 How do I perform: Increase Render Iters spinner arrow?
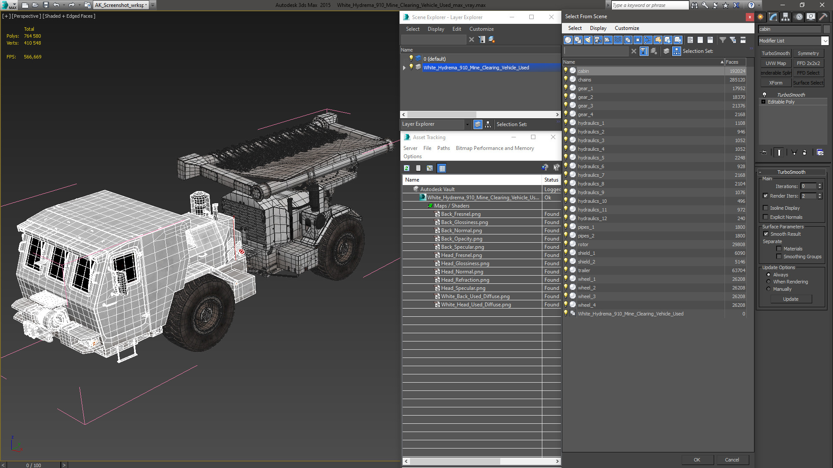pyautogui.click(x=820, y=194)
